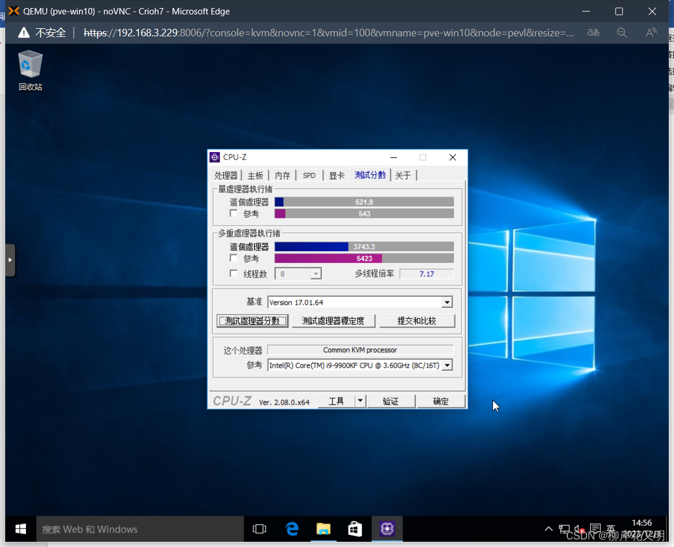Switch to the 处理器 tab

(x=226, y=175)
